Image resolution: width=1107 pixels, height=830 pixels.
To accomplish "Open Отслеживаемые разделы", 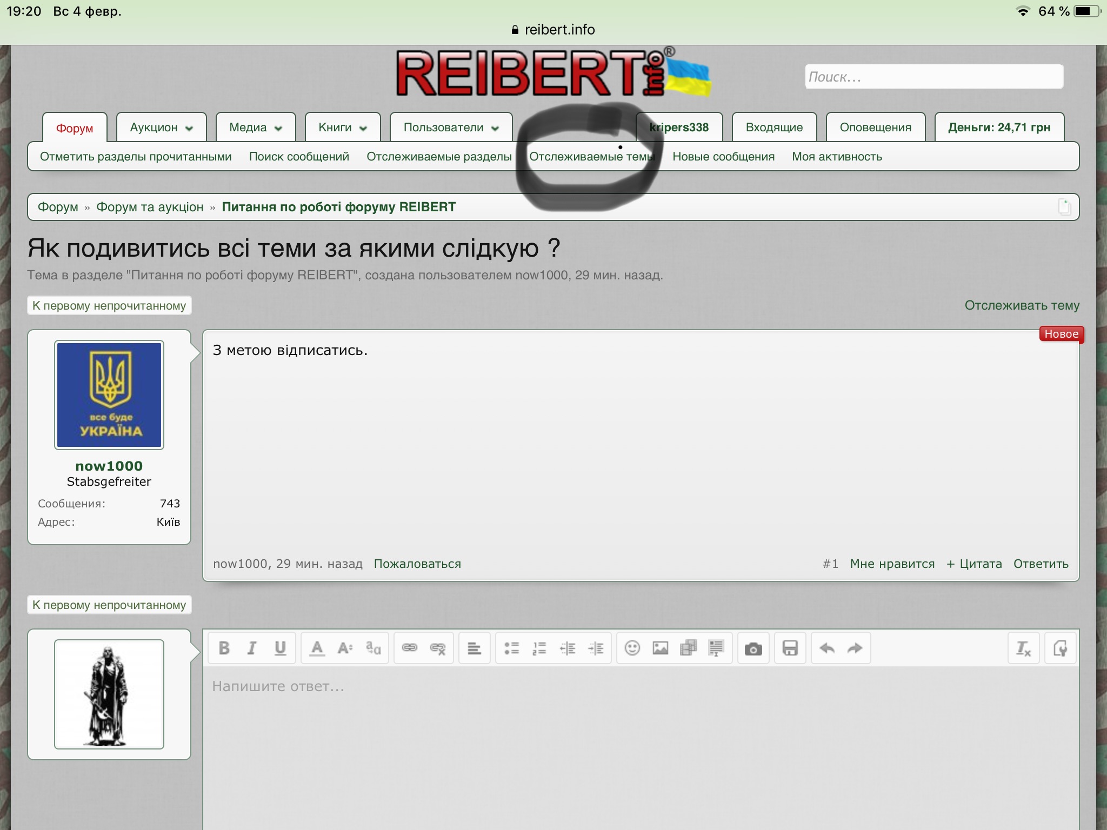I will click(x=439, y=157).
